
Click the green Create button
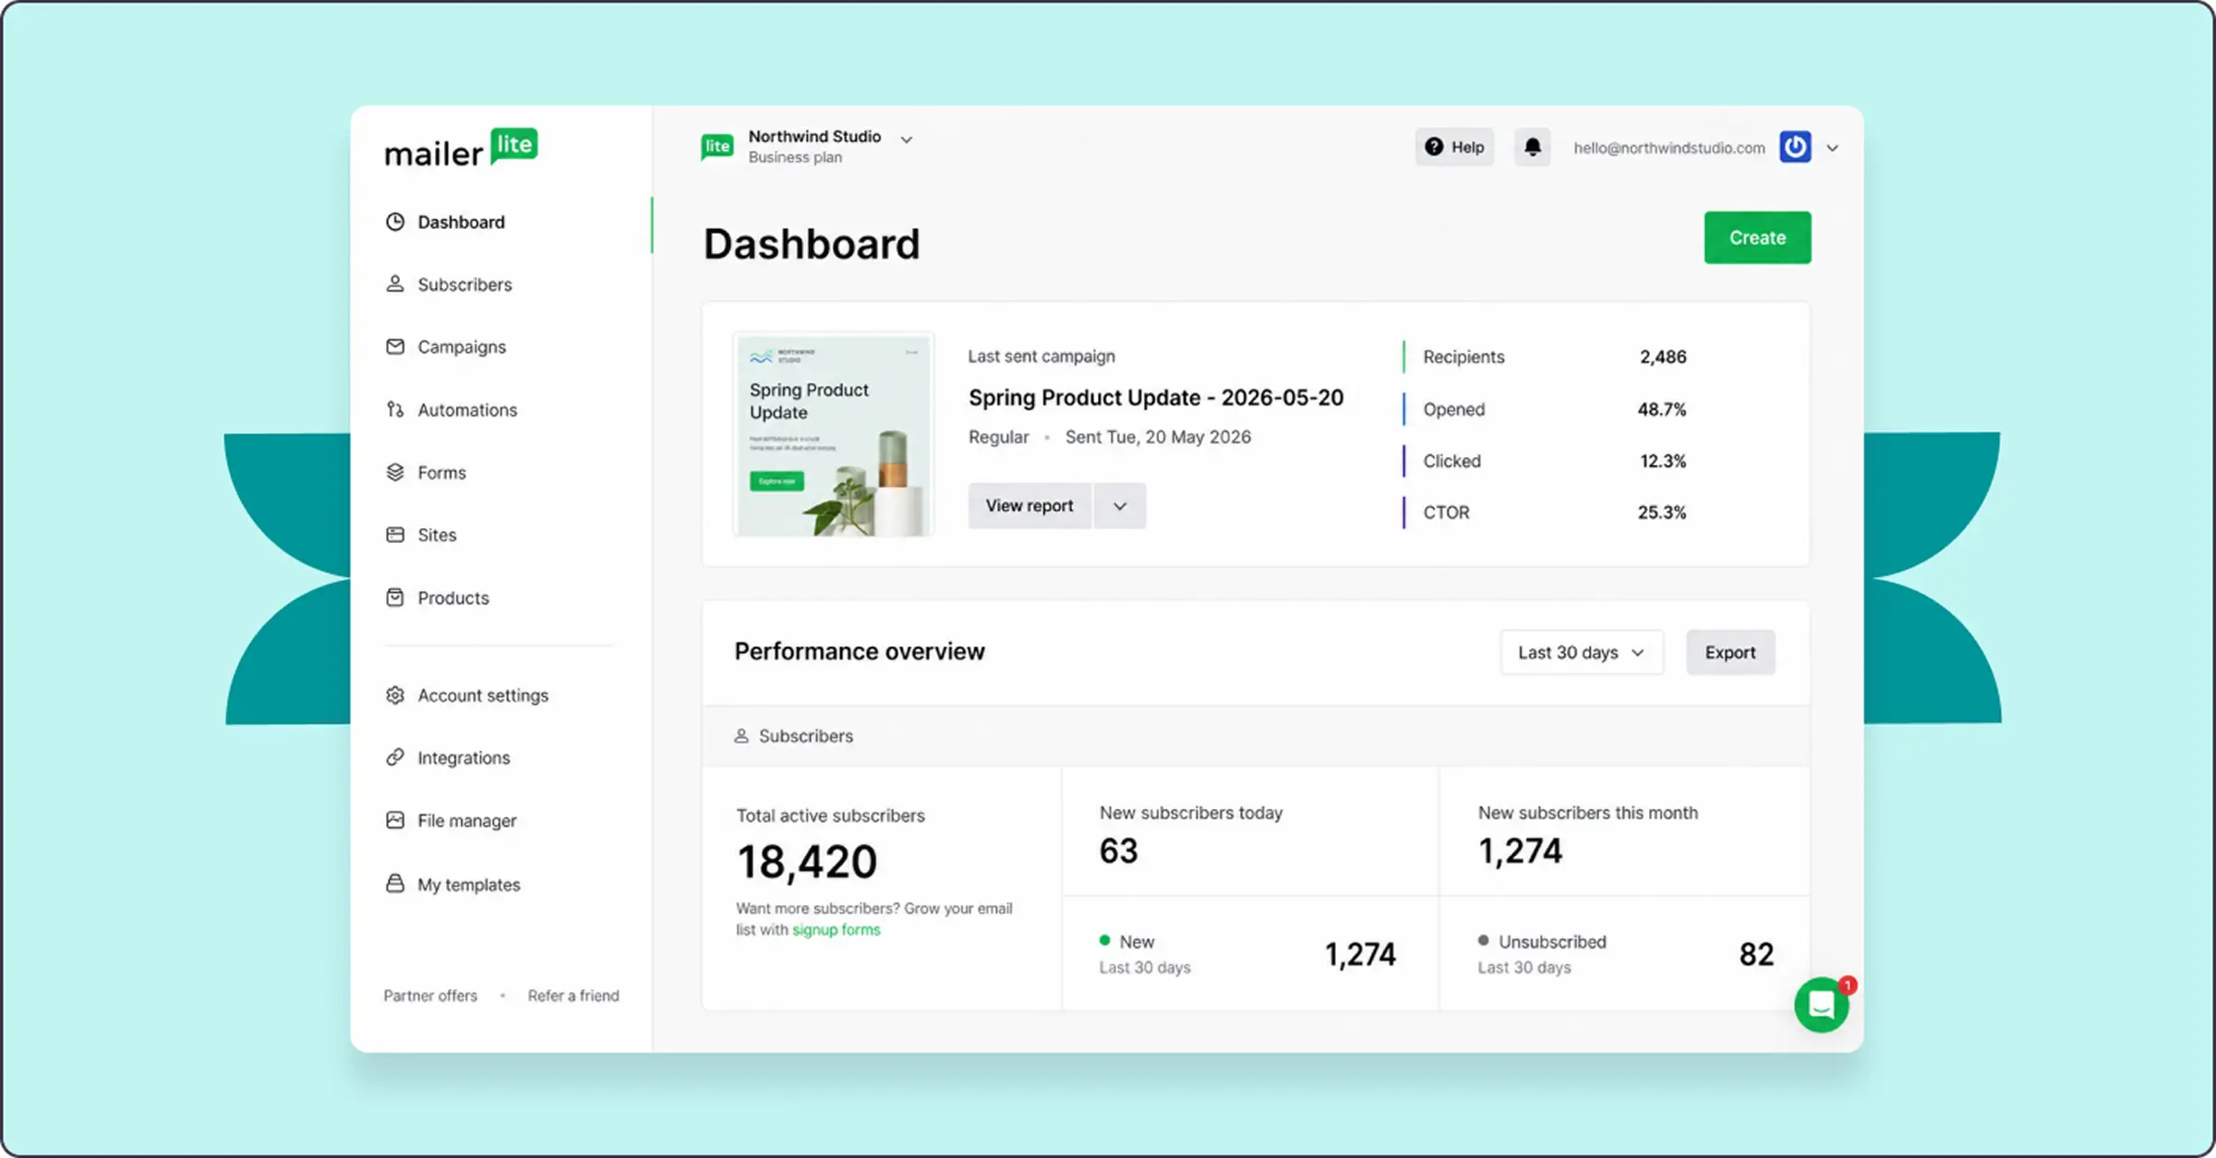(1757, 237)
